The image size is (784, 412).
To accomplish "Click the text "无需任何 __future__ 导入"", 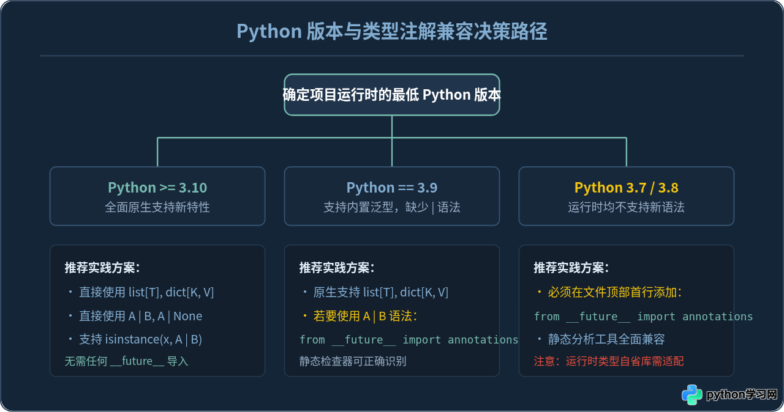I will [127, 361].
